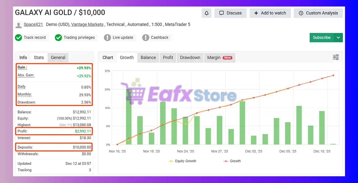
Task: Toggle Growth legend series visibility
Action: (232, 161)
